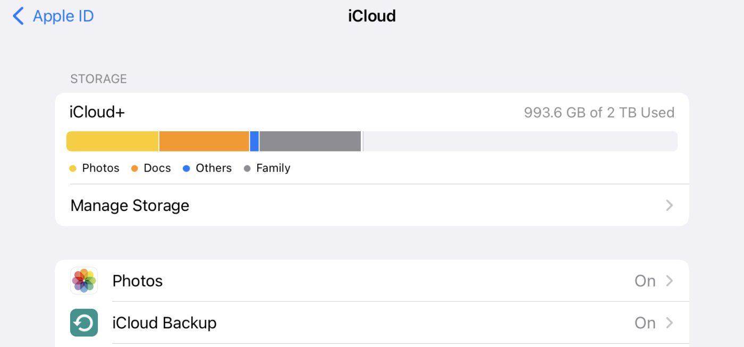Screen dimensions: 744x347
Task: Open the Photos app icon row
Action: (x=84, y=281)
